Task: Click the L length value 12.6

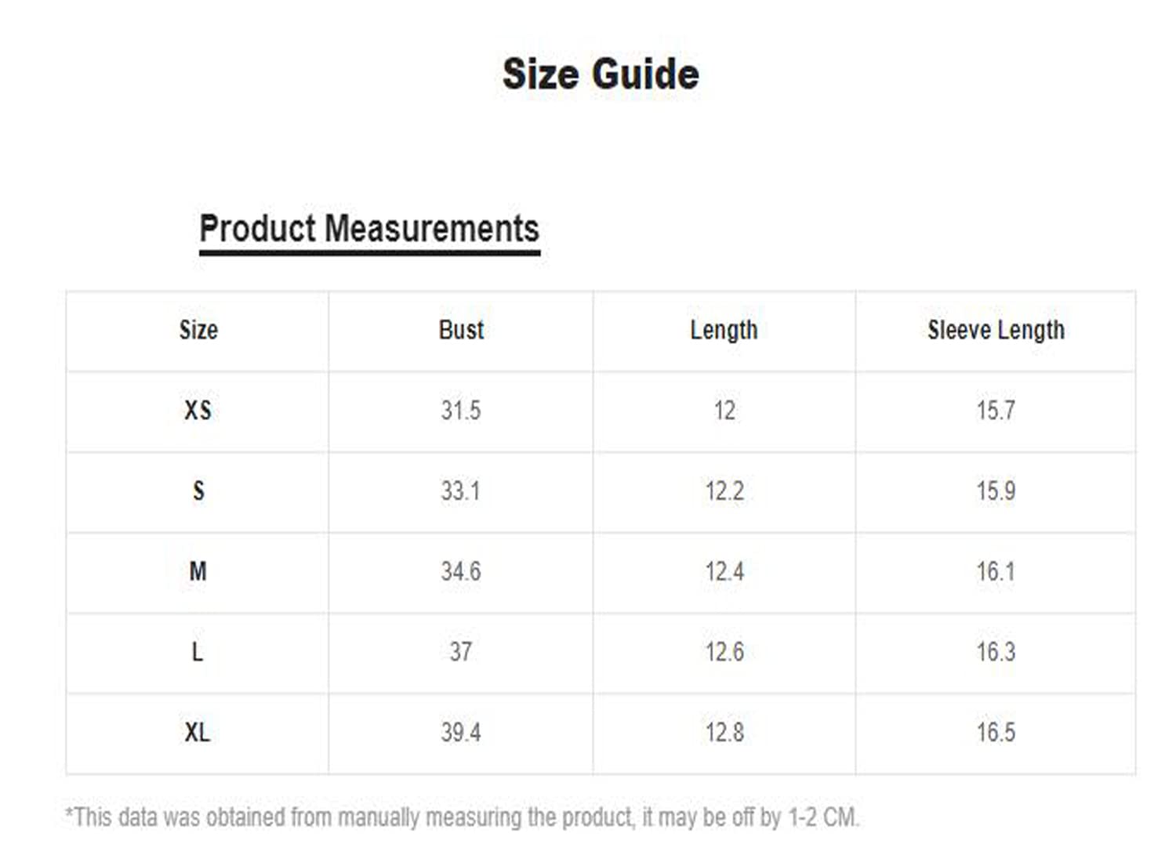Action: pos(724,651)
